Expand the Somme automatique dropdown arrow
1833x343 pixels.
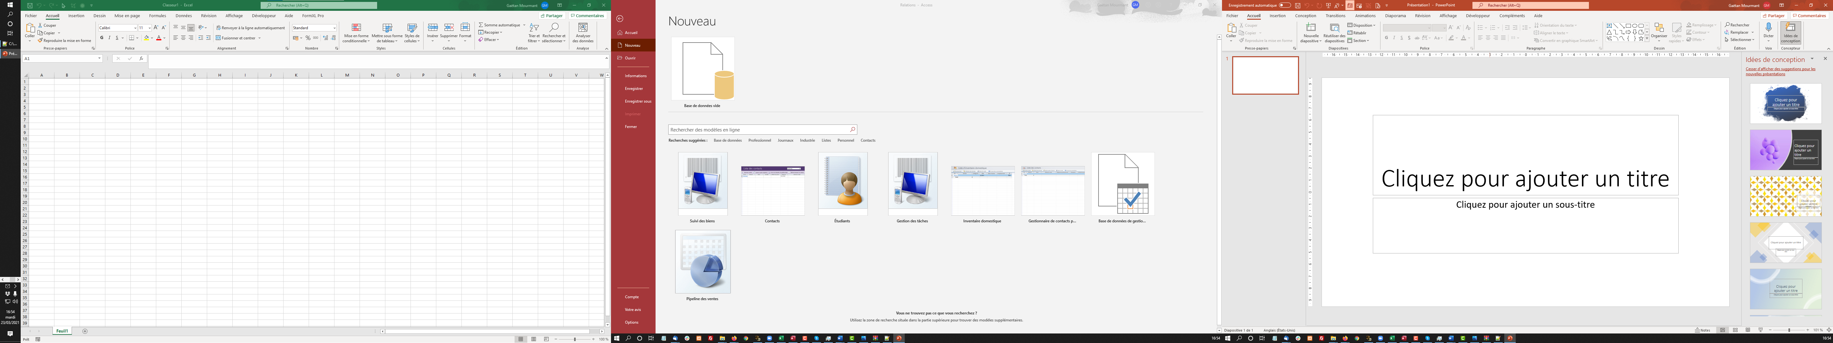(524, 25)
